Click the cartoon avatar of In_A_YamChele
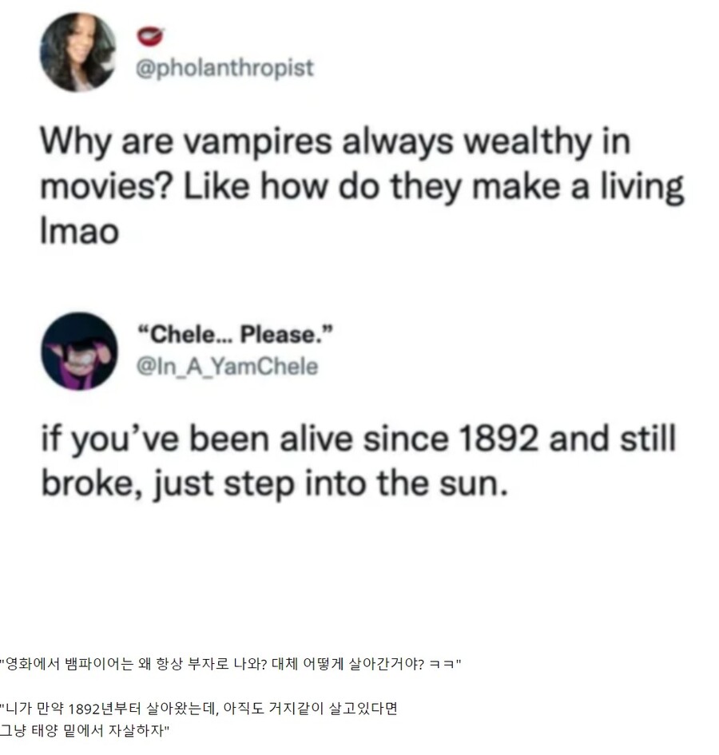 (79, 351)
